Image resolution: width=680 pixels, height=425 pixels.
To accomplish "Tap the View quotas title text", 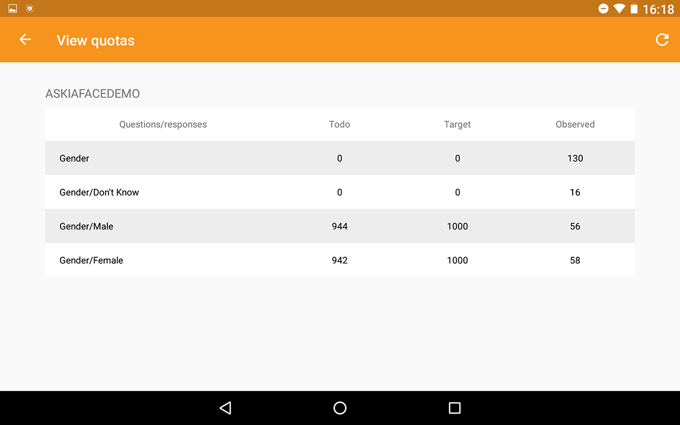I will pyautogui.click(x=96, y=40).
